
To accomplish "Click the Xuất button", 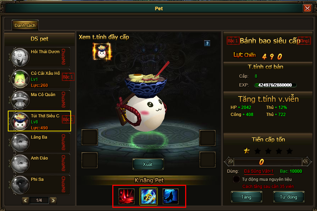I will pyautogui.click(x=148, y=164).
